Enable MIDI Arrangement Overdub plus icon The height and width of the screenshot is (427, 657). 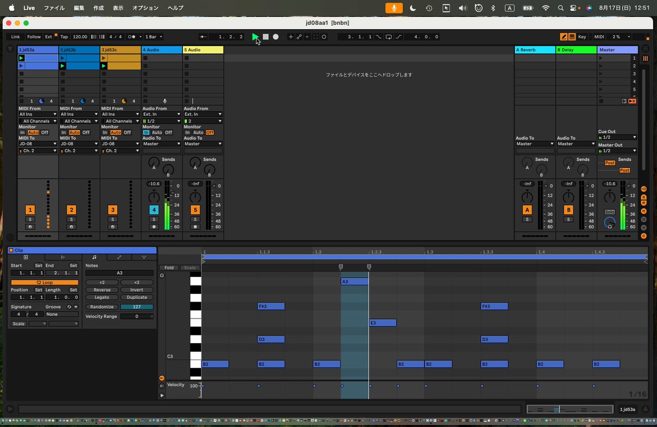coord(291,37)
